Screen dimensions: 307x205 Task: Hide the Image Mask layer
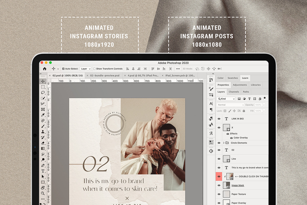point(219,186)
